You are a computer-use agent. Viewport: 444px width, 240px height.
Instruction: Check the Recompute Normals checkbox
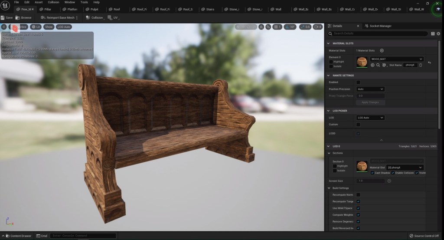pos(358,195)
